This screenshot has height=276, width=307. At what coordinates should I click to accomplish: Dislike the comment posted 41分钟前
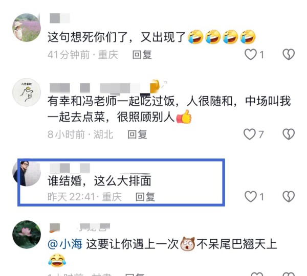pos(289,55)
